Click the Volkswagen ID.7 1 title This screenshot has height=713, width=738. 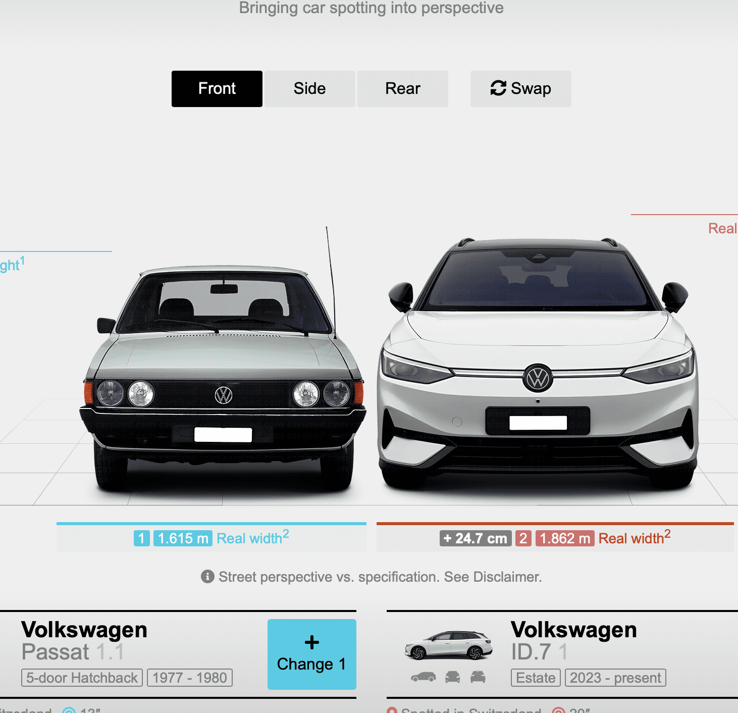(573, 640)
